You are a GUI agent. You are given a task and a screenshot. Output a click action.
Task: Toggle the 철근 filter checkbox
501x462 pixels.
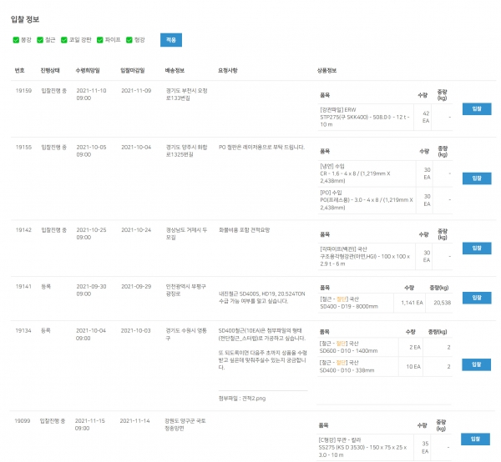point(40,40)
